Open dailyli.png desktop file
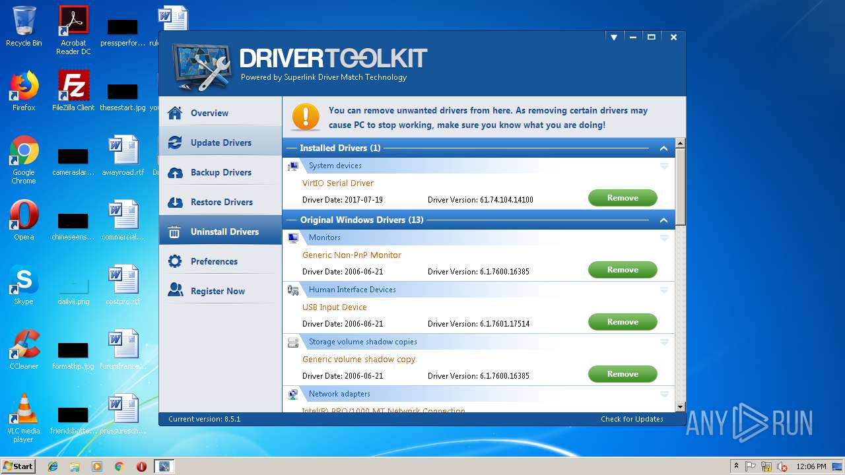Screen dimensions: 845x475 tap(73, 290)
